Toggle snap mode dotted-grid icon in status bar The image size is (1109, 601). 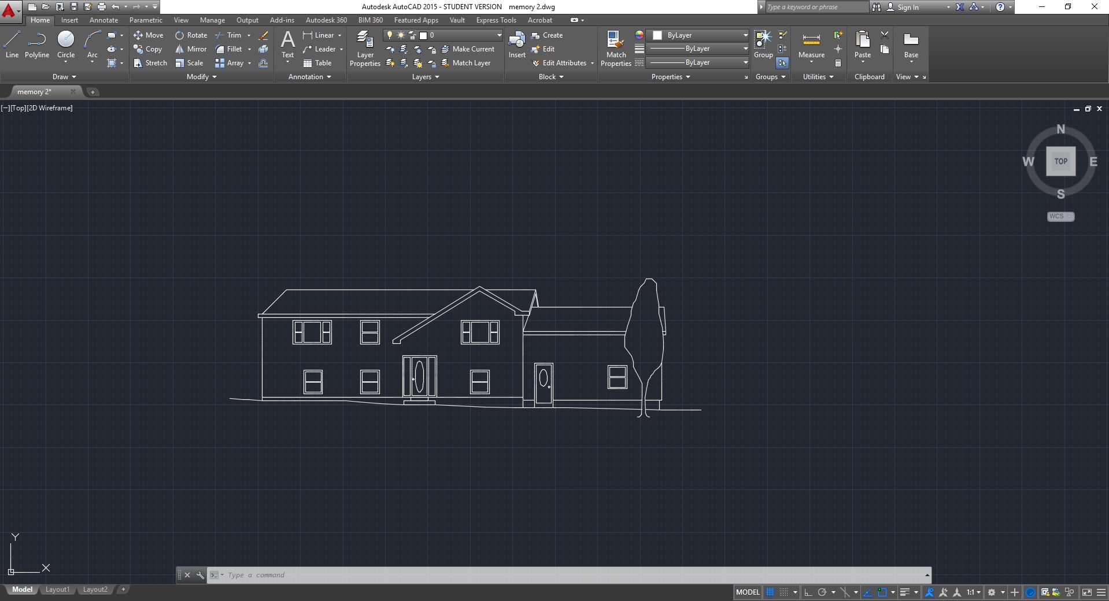pyautogui.click(x=784, y=592)
